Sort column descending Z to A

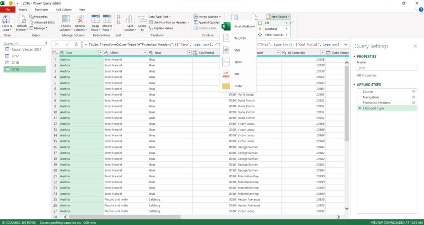118,22
